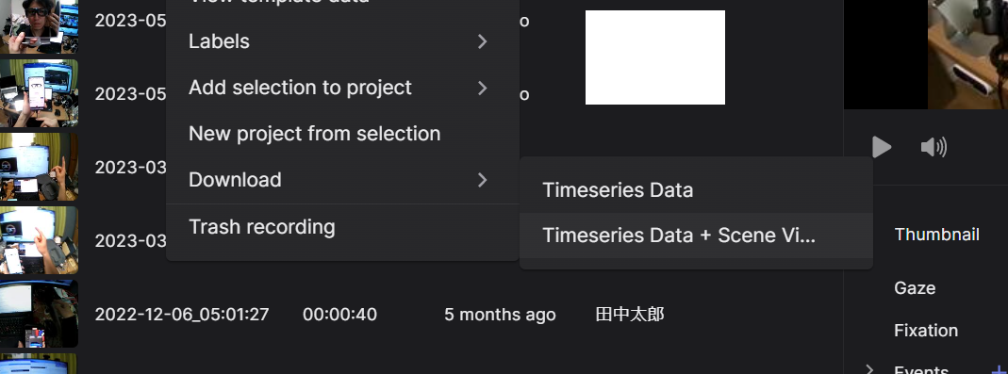
Task: Click the white blank rectangle image
Action: (x=655, y=57)
